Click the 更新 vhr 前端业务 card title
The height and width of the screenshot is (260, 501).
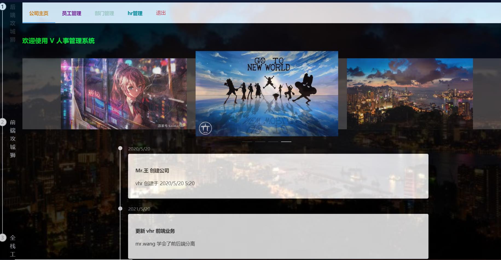(x=155, y=231)
